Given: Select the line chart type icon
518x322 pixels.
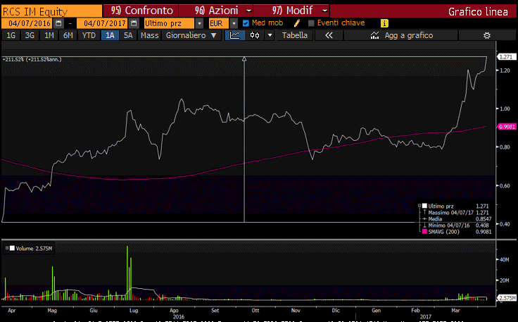Looking at the screenshot, I should (235, 35).
